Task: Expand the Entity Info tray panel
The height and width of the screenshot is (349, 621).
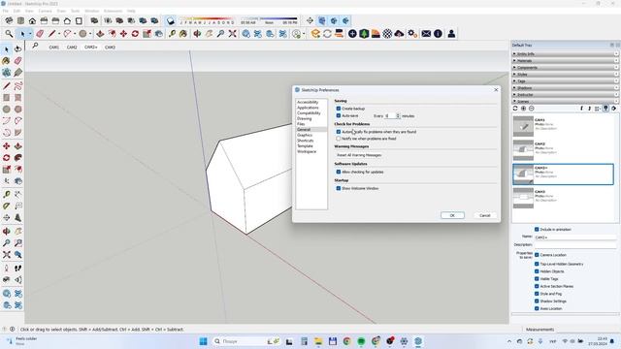Action: pyautogui.click(x=565, y=54)
